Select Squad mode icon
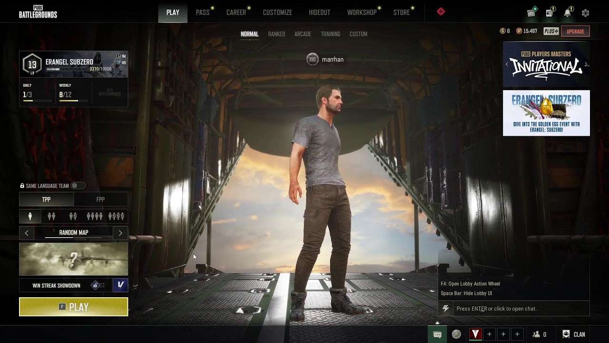Image resolution: width=609 pixels, height=343 pixels. coord(94,216)
